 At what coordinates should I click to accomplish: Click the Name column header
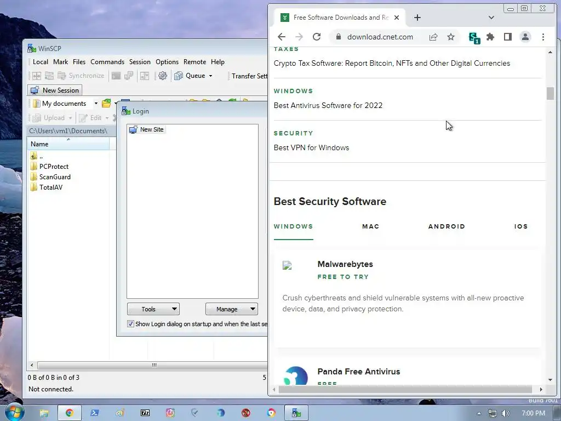pos(68,144)
